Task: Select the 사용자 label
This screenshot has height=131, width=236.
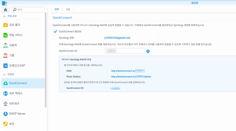Action: point(13,45)
